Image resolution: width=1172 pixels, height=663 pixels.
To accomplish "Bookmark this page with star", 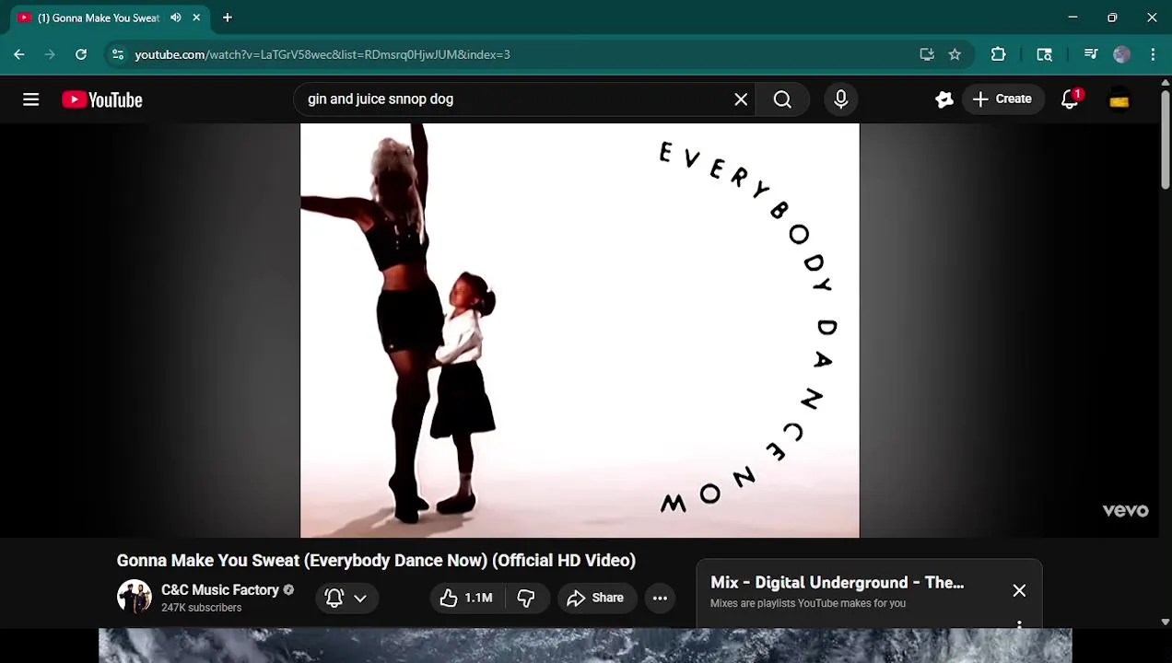I will (955, 54).
